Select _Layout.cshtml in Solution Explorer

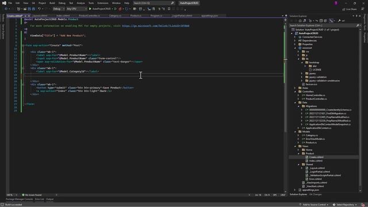317,168
